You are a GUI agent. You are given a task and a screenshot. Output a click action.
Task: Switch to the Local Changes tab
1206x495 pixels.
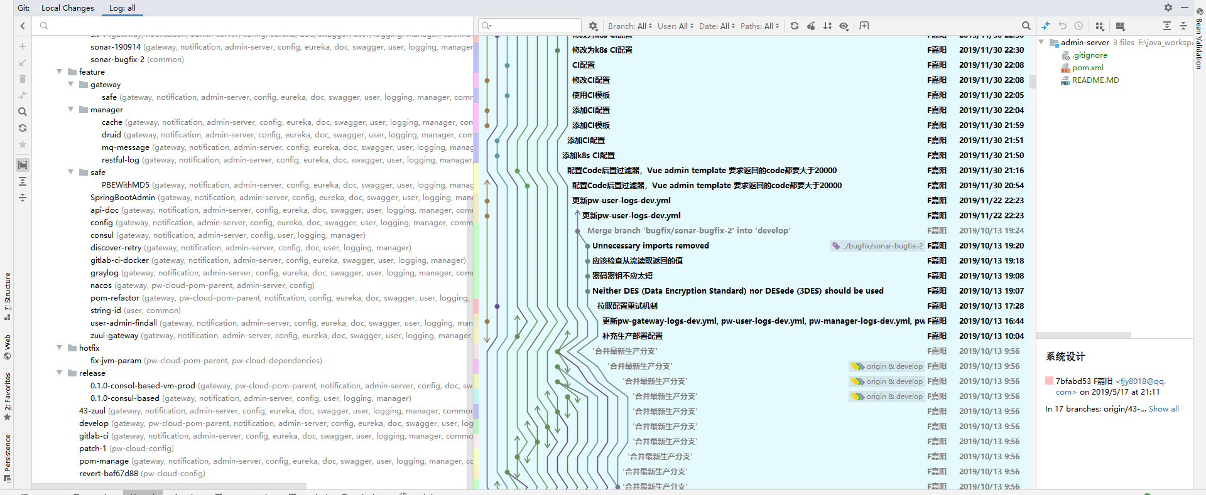pyautogui.click(x=67, y=8)
